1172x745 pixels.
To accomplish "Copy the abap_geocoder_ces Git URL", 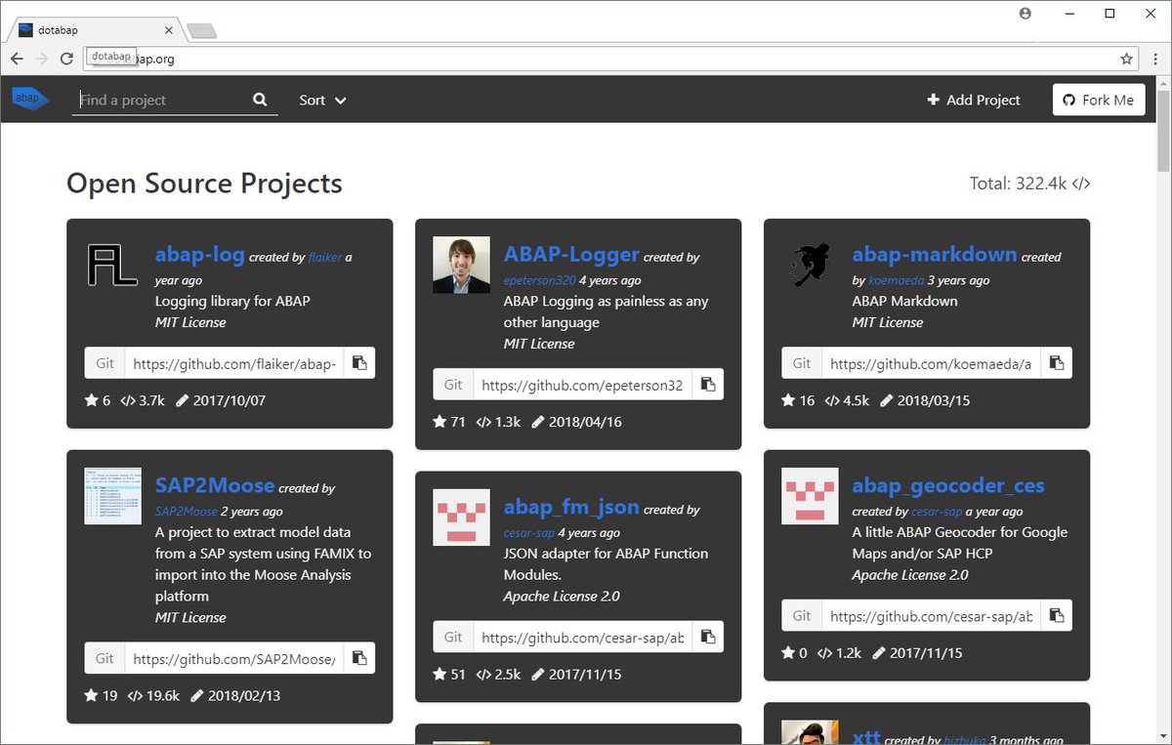I will pos(1057,616).
